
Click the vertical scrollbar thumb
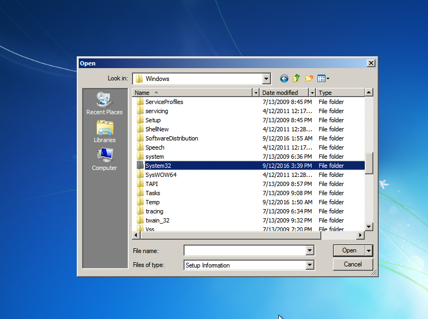point(369,163)
